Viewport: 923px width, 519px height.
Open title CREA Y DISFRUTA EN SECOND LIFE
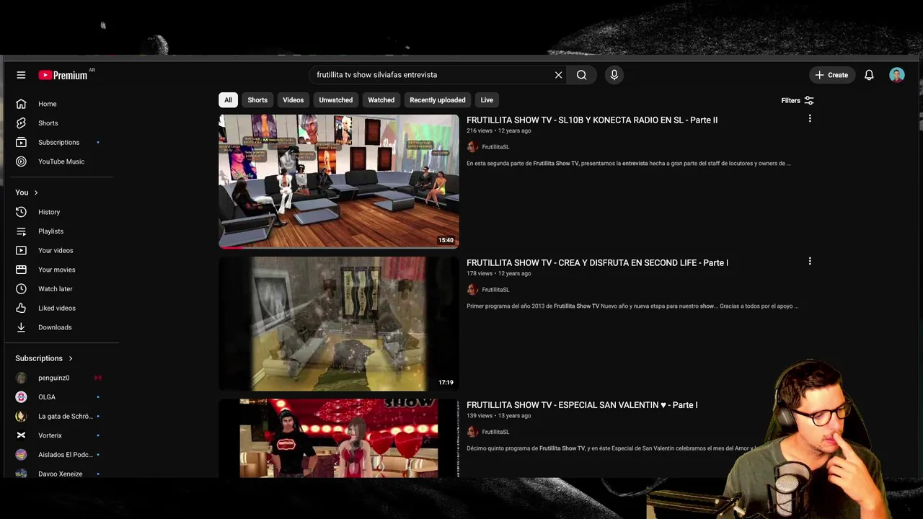tap(597, 263)
